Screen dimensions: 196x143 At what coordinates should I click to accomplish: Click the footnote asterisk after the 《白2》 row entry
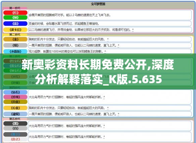click(x=104, y=137)
